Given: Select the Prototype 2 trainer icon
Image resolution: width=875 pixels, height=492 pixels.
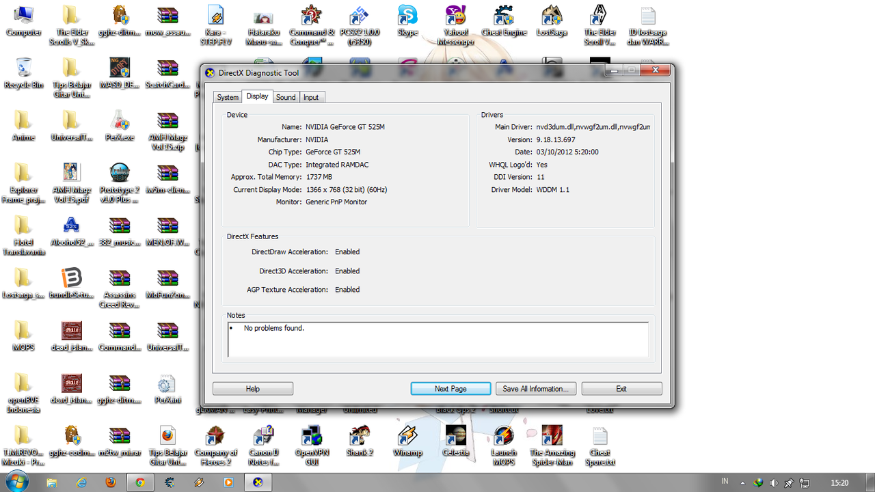Looking at the screenshot, I should (x=120, y=183).
